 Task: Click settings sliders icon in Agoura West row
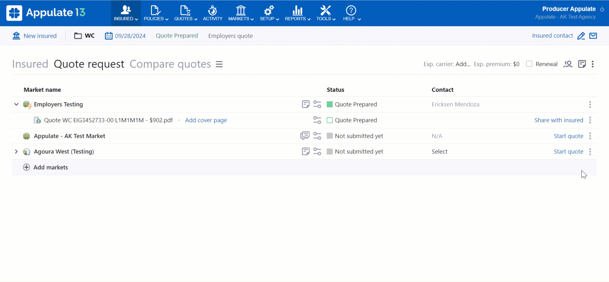click(x=317, y=151)
